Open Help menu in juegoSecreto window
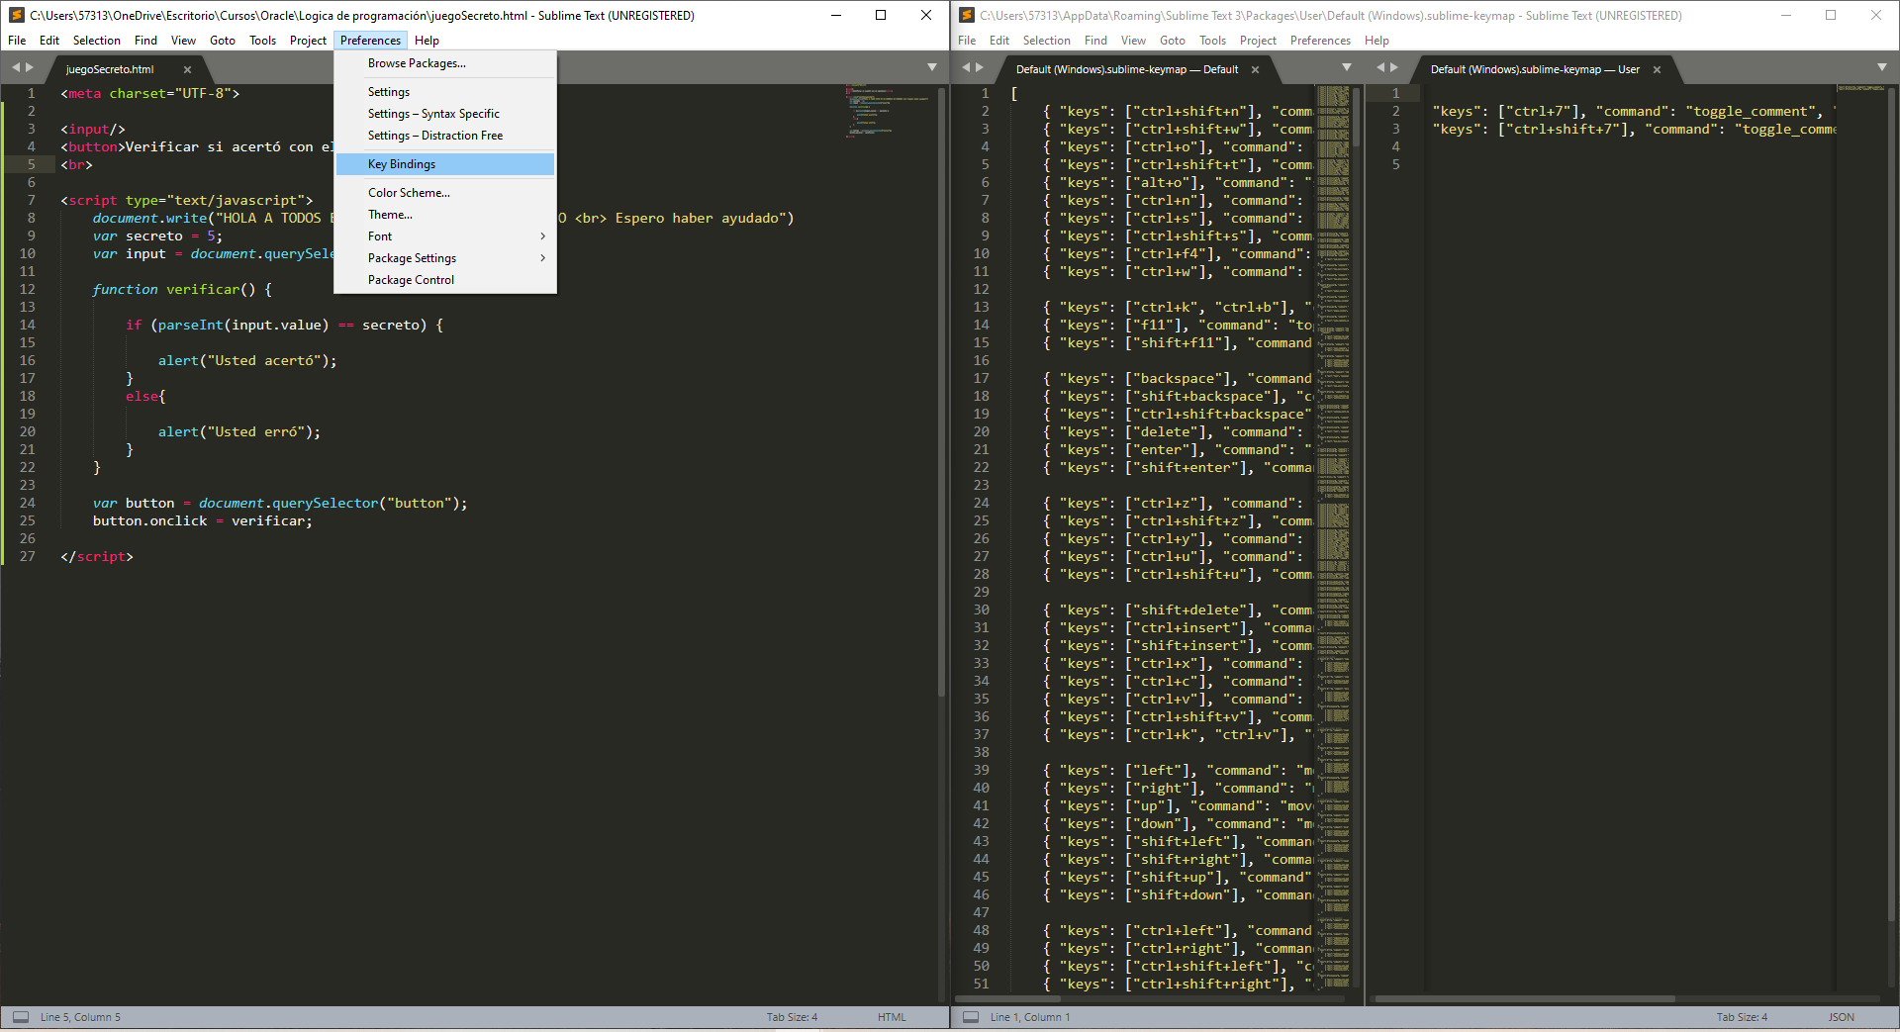The width and height of the screenshot is (1900, 1032). pos(427,41)
